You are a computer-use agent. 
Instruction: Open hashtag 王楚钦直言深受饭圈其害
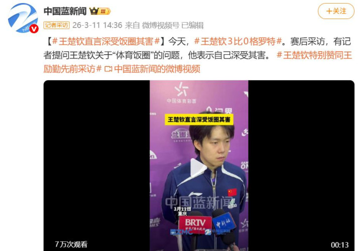[106, 42]
